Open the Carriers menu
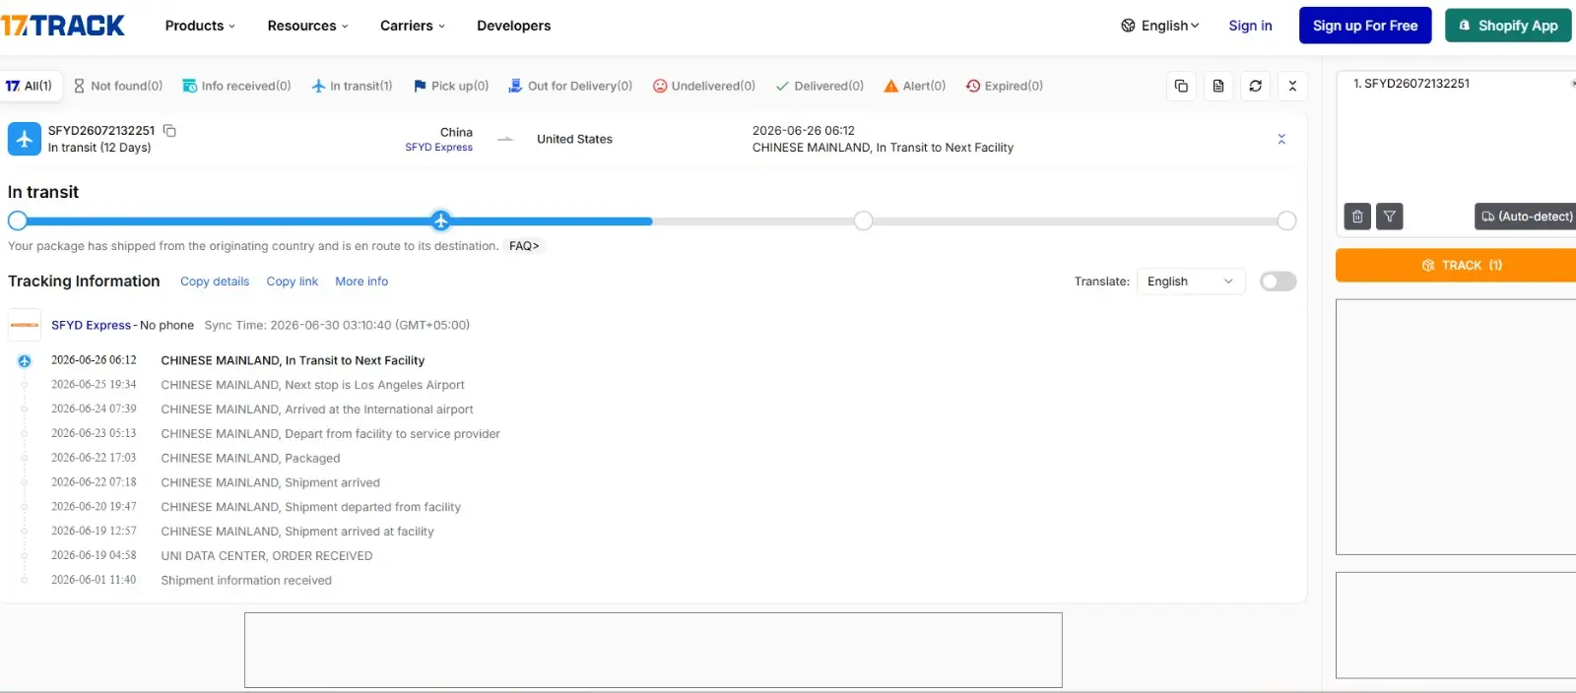The height and width of the screenshot is (693, 1576). click(413, 26)
